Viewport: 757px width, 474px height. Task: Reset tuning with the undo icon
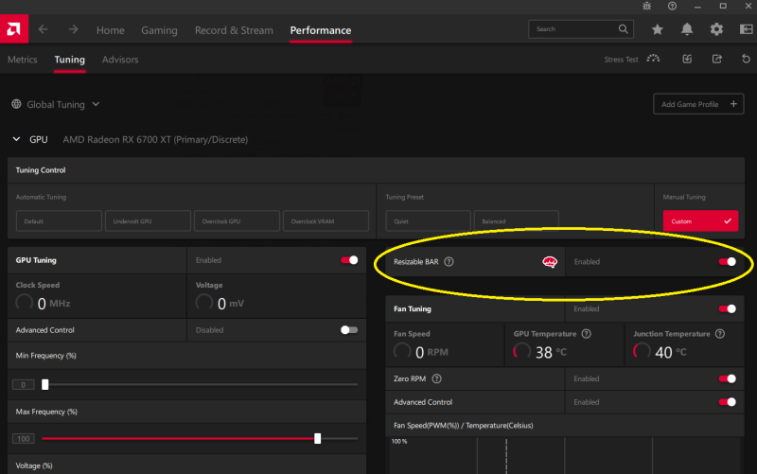point(746,59)
